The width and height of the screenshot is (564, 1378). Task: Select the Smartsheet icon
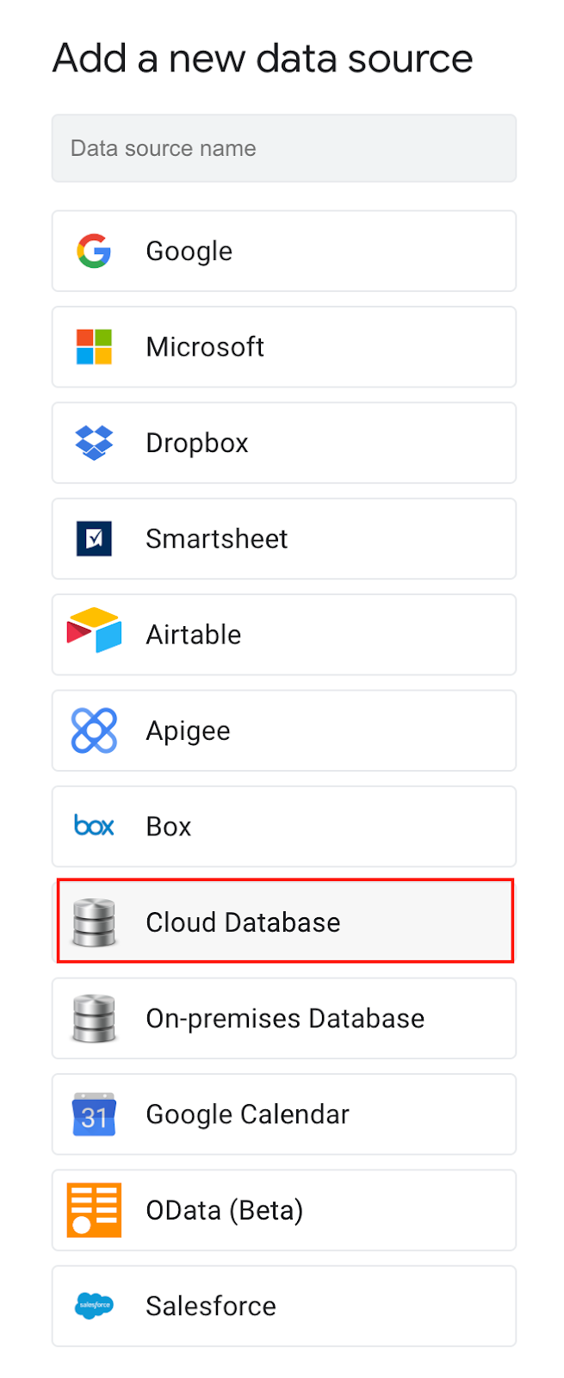(94, 538)
